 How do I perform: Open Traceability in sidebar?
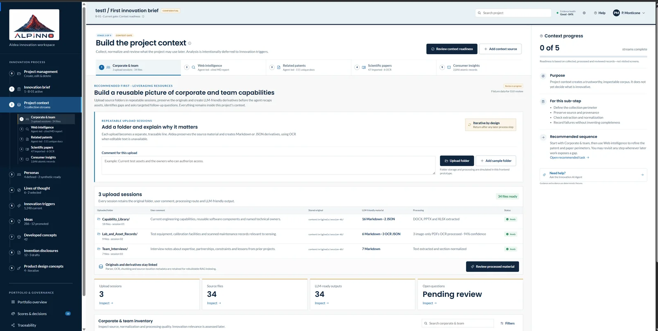(27, 325)
